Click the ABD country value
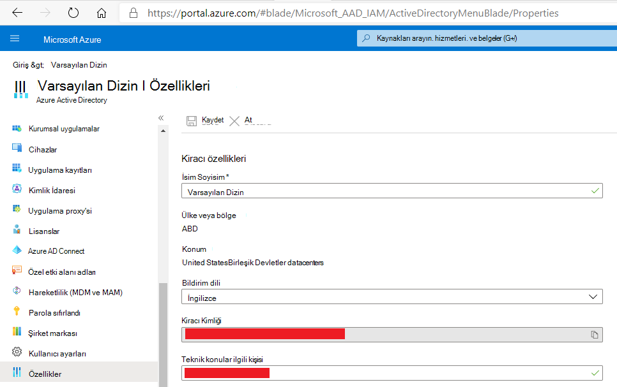Image resolution: width=617 pixels, height=387 pixels. click(190, 229)
